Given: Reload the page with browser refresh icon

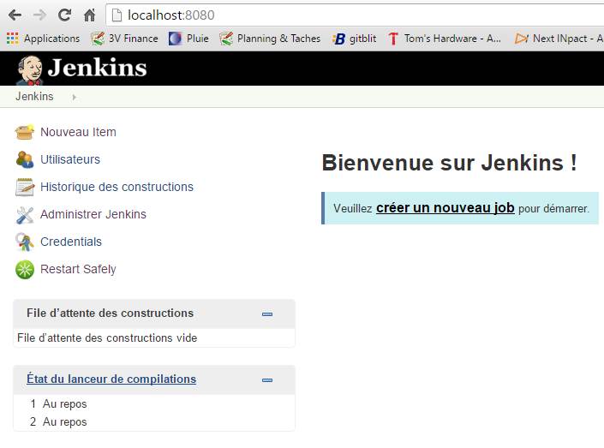Looking at the screenshot, I should pyautogui.click(x=64, y=15).
